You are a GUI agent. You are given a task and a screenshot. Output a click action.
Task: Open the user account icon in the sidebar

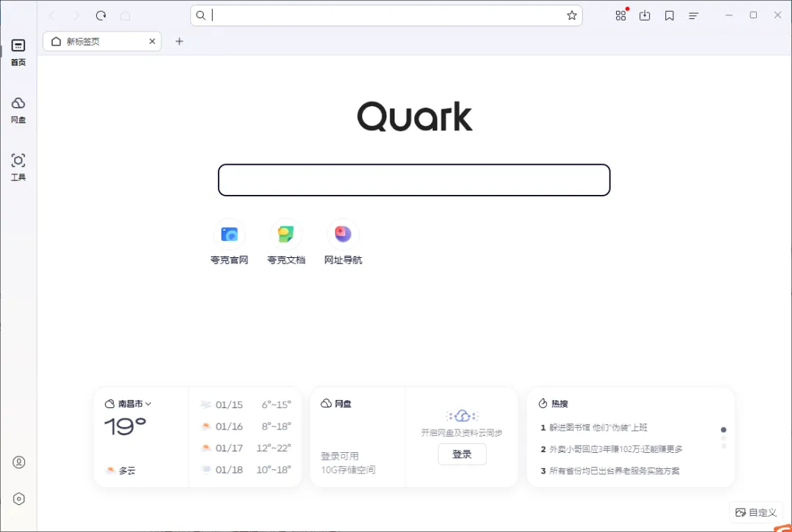[18, 462]
